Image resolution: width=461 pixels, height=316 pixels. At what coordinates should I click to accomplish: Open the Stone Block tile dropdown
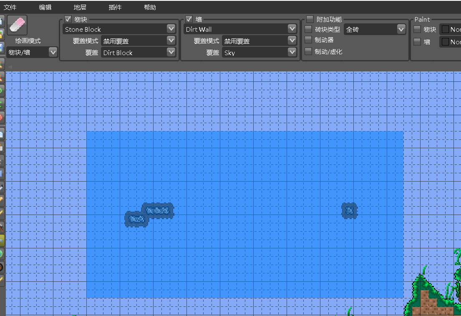[171, 29]
